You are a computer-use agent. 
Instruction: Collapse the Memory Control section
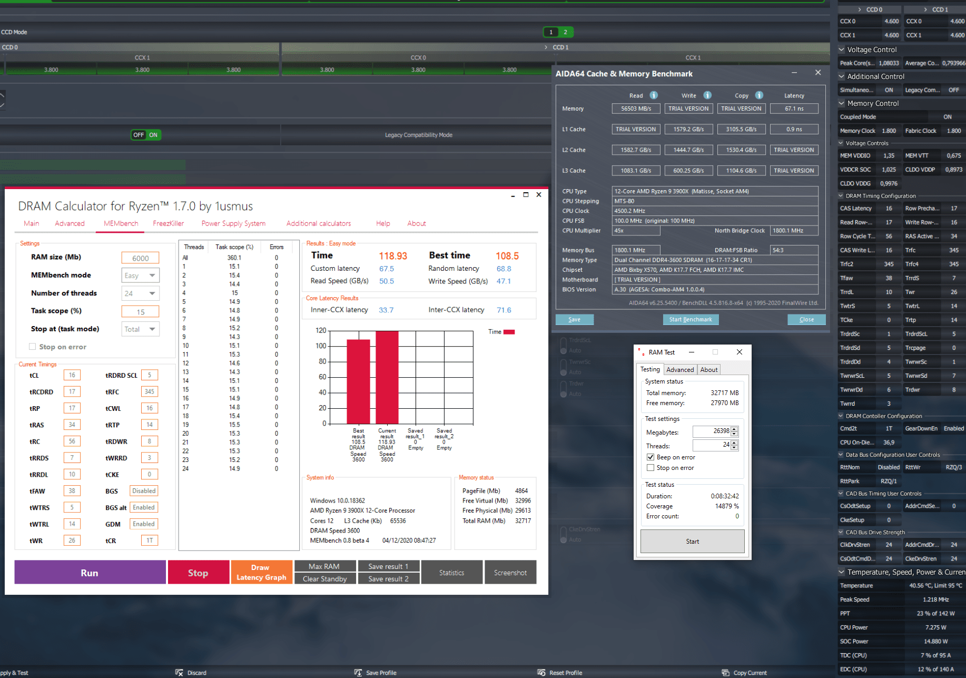click(x=842, y=103)
